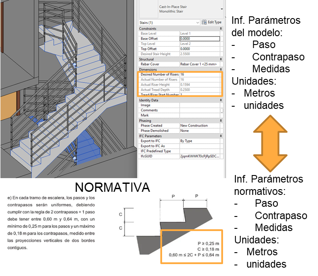The width and height of the screenshot is (318, 276).
Task: Click the Mark parameter value cell
Action: coord(200,115)
